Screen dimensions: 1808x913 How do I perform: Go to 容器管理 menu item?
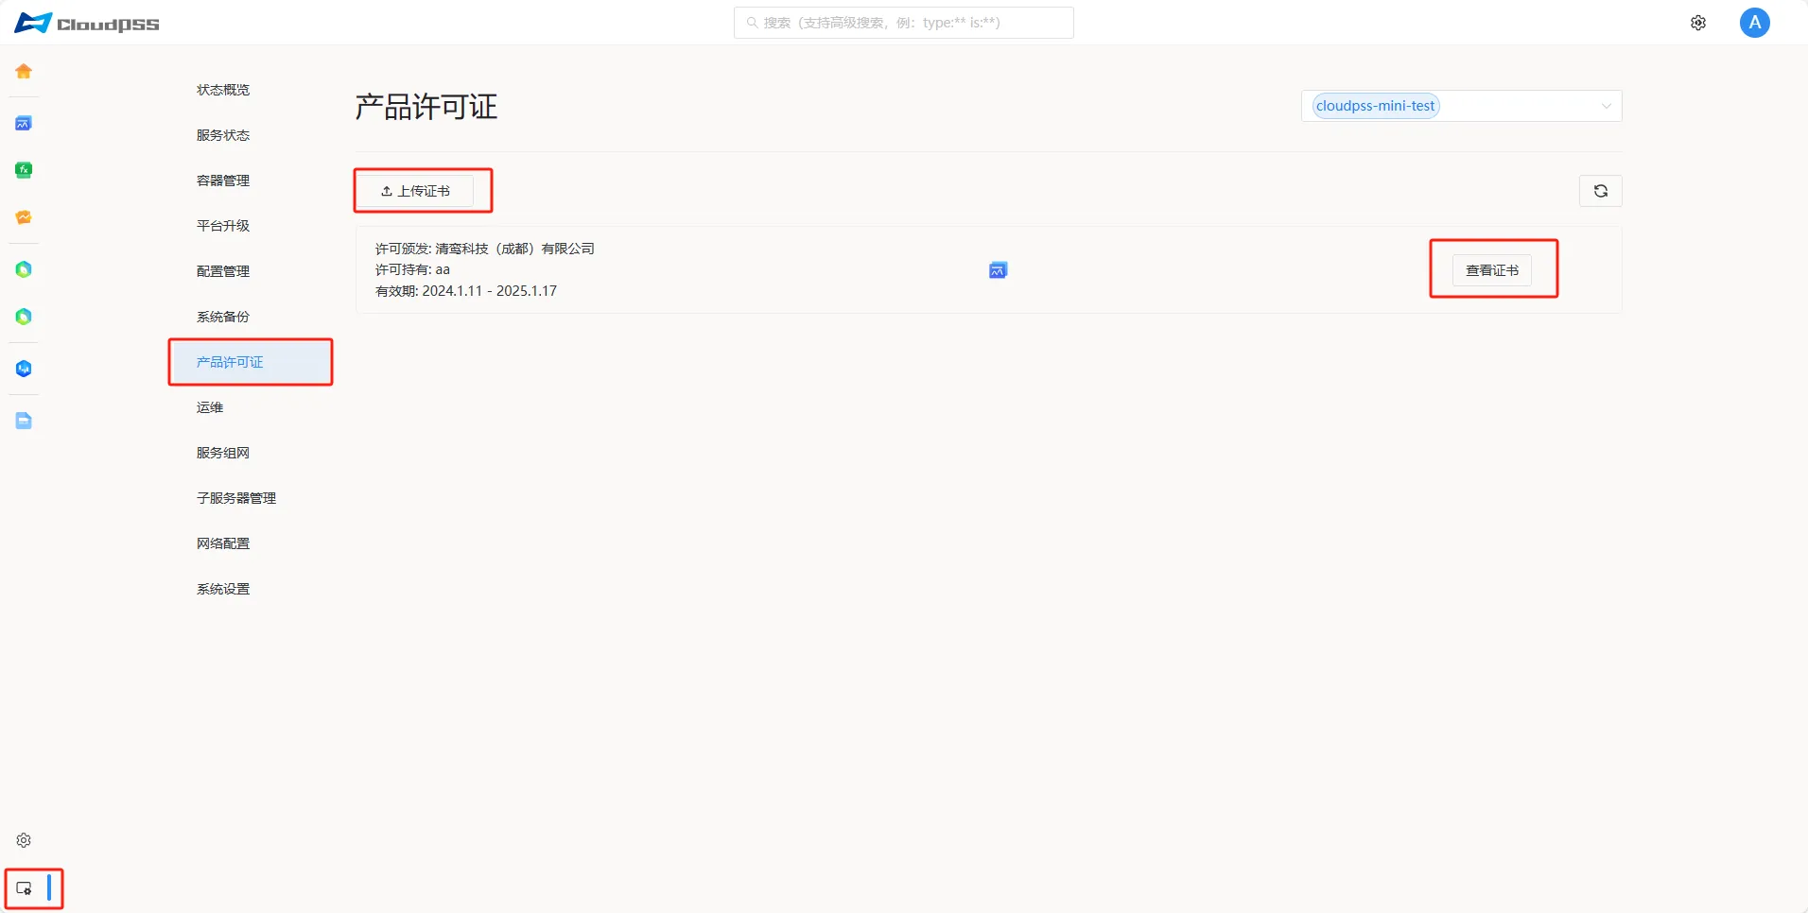tap(223, 181)
